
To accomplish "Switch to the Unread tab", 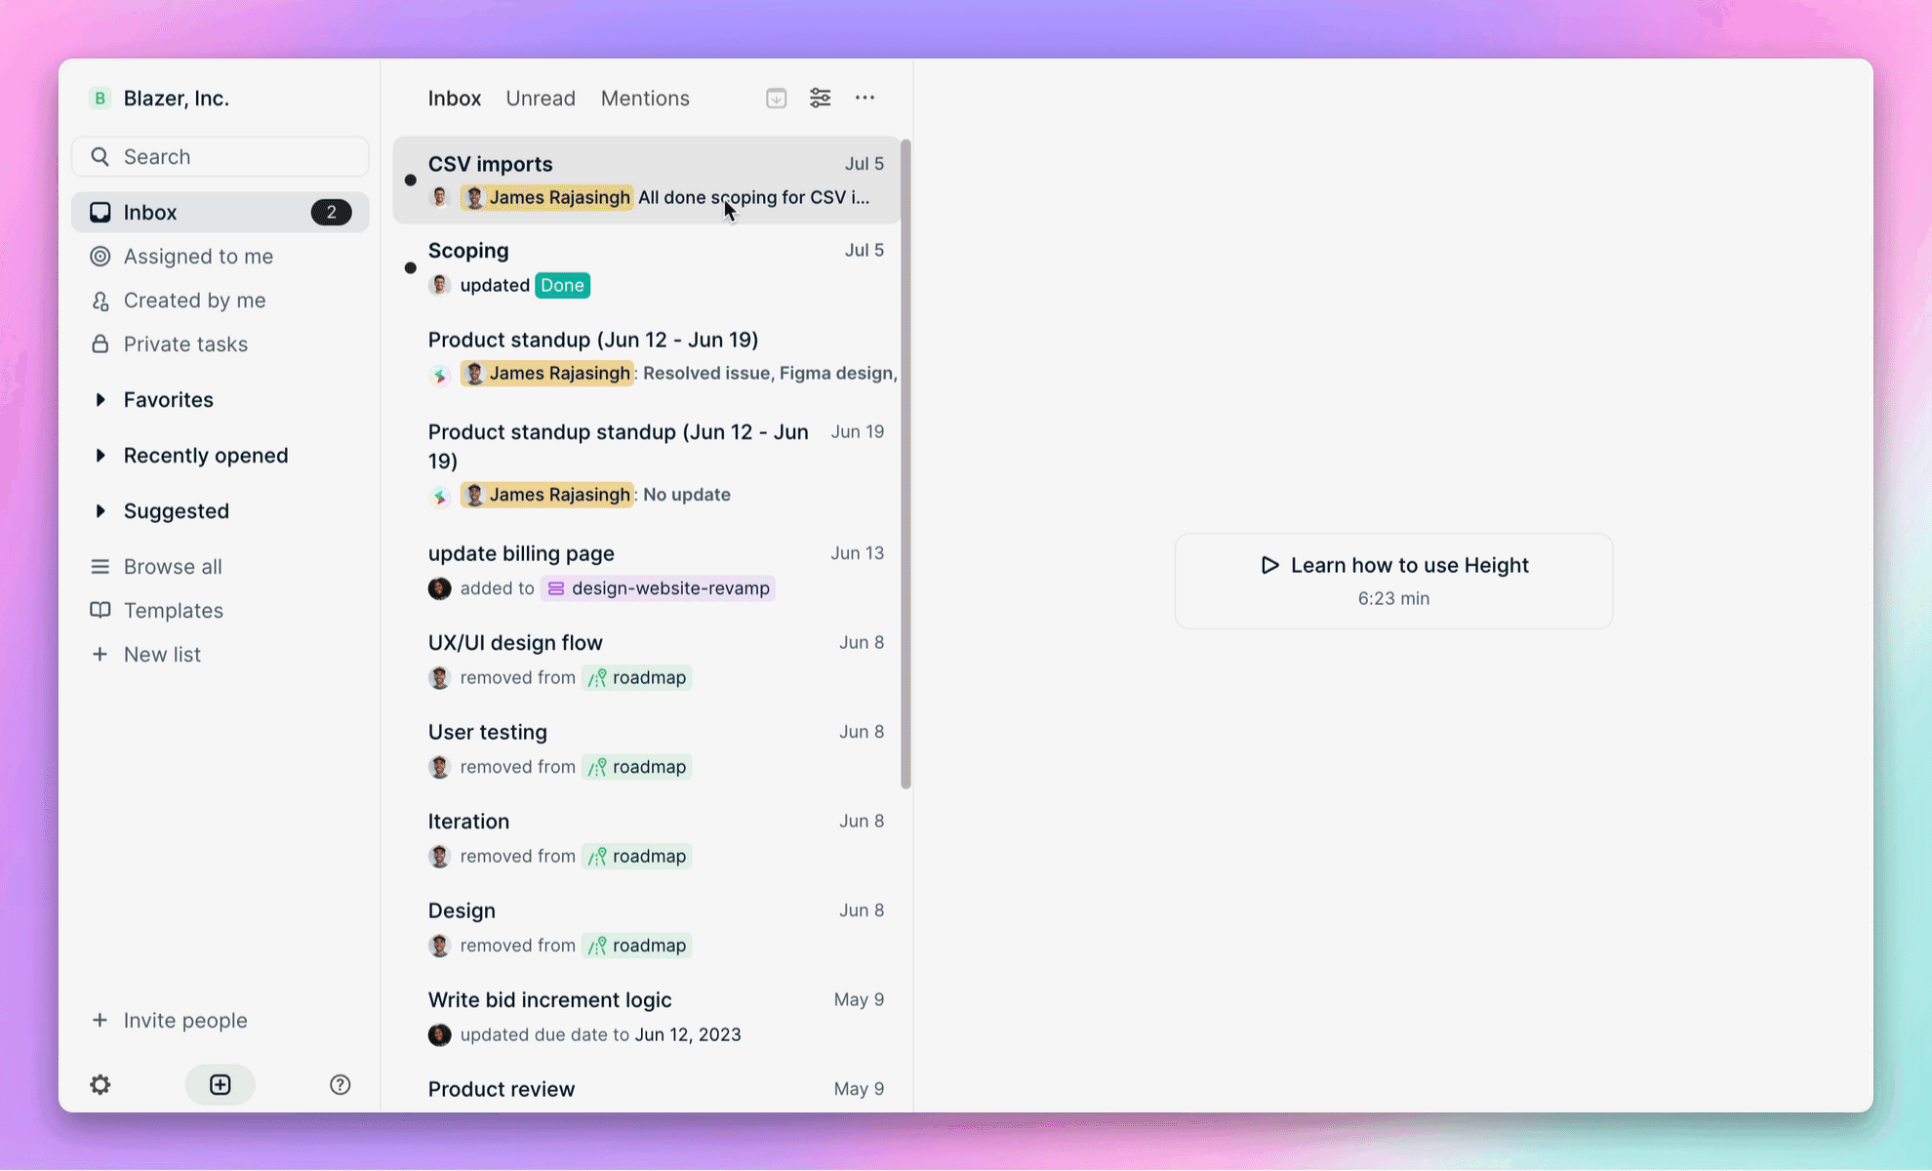I will click(x=541, y=99).
